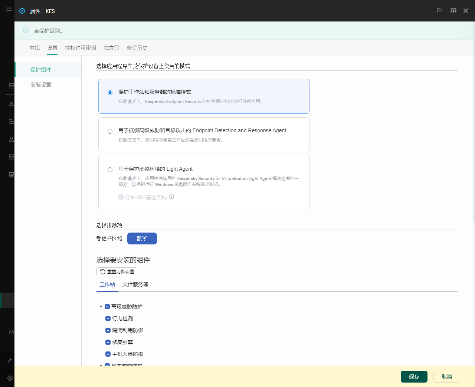Click 配置 to configure the trusted zone
This screenshot has width=475, height=387.
tap(142, 238)
